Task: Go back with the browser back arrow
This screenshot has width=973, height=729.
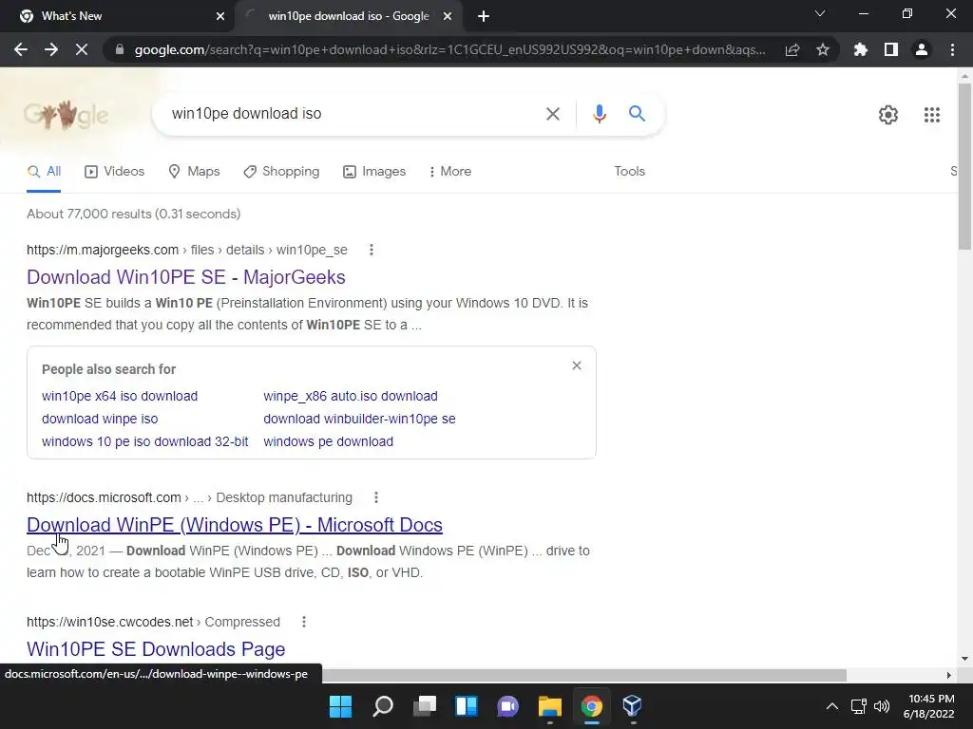Action: point(21,49)
